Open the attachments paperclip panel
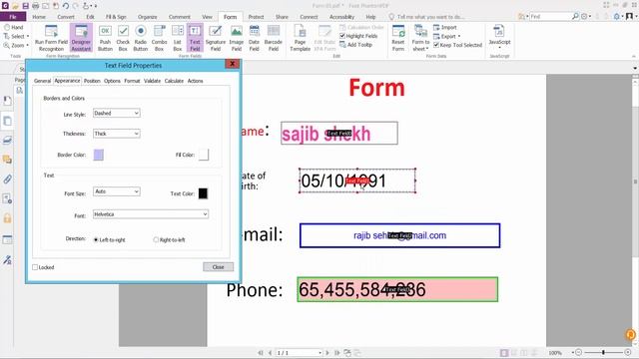This screenshot has width=639, height=359. (7, 179)
